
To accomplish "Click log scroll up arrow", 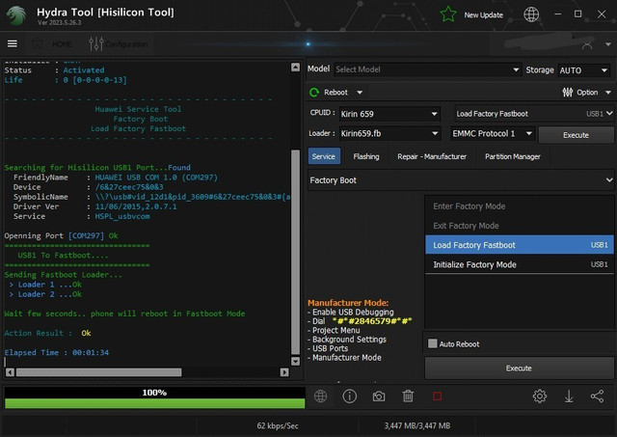I will [x=295, y=67].
